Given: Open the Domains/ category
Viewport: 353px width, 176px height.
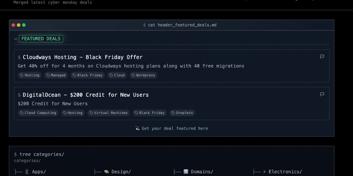Looking at the screenshot, I should click(198, 172).
